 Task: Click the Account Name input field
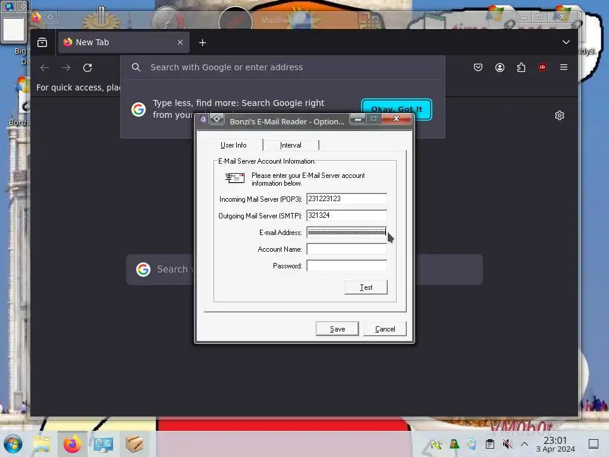click(347, 249)
